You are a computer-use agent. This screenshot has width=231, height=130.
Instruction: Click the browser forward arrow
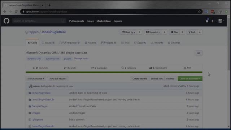point(10,12)
